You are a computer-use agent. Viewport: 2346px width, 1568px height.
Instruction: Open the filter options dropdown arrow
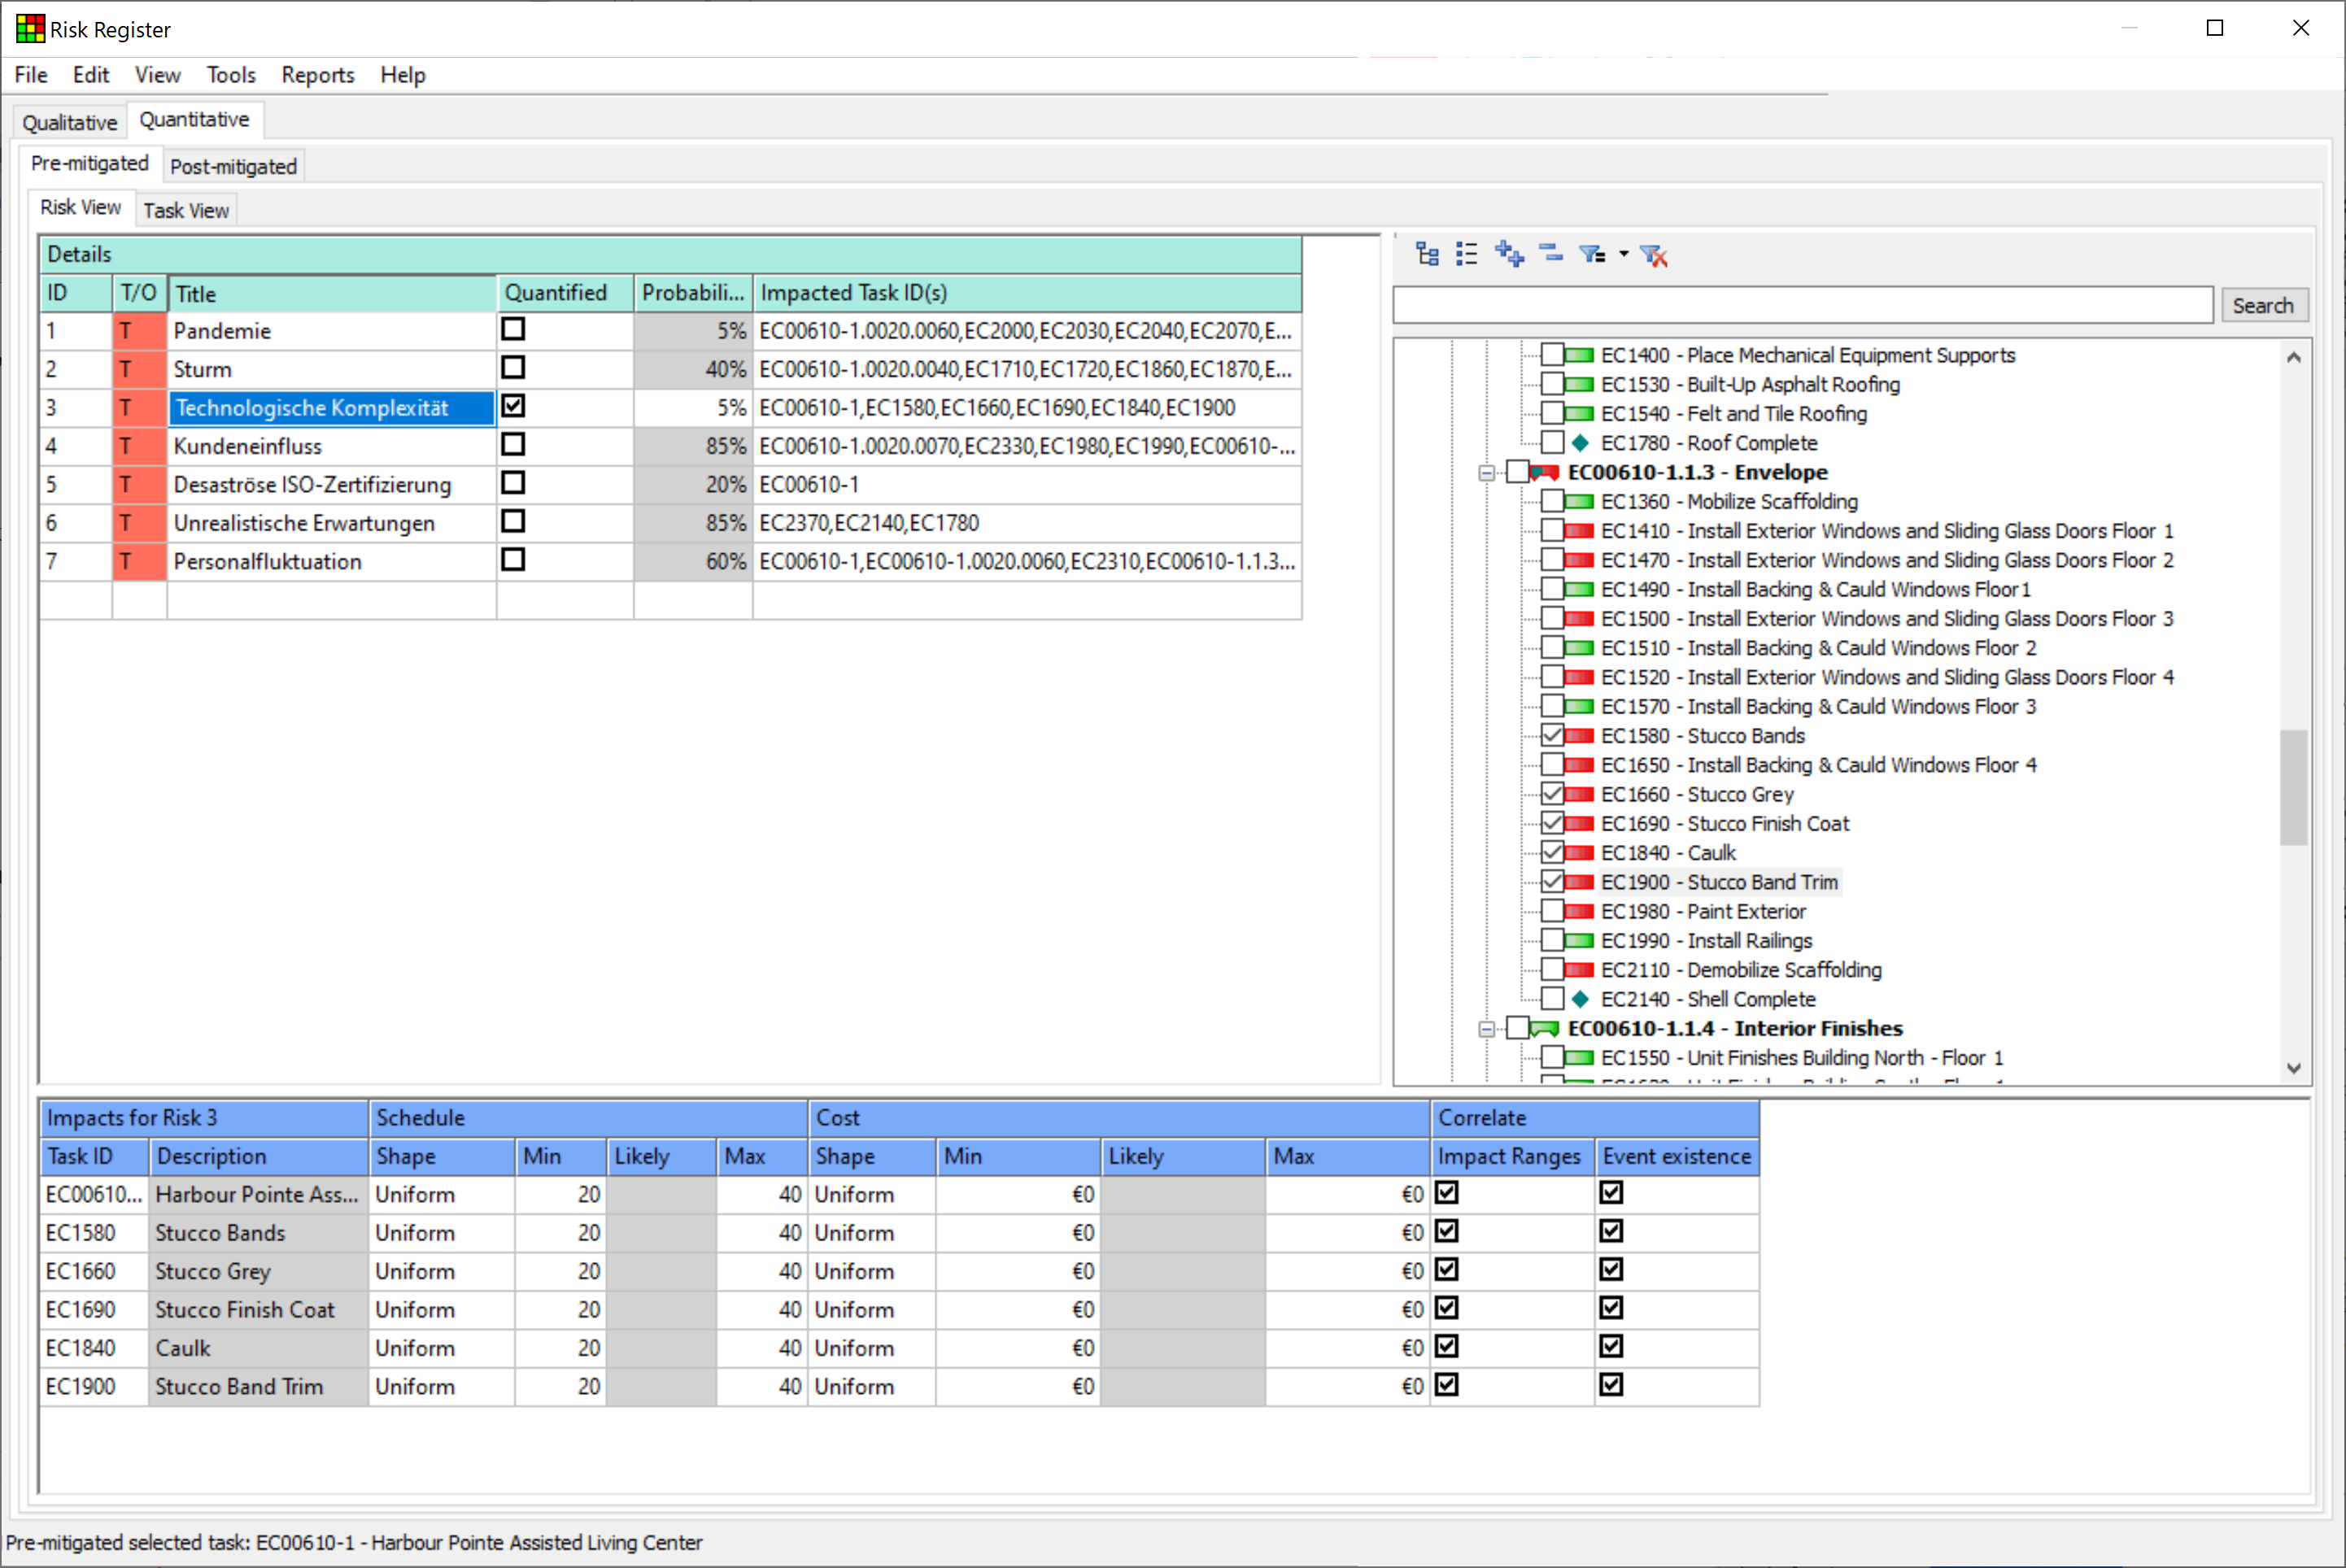point(1623,255)
